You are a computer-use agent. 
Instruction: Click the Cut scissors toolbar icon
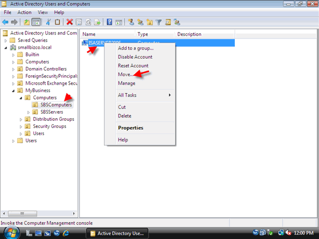coord(48,22)
